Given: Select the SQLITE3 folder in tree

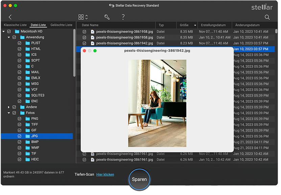Looking at the screenshot, I should (38, 95).
